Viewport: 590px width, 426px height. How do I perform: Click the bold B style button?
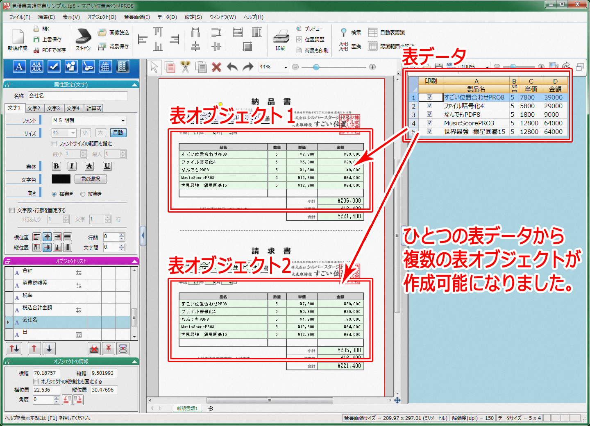pos(57,166)
